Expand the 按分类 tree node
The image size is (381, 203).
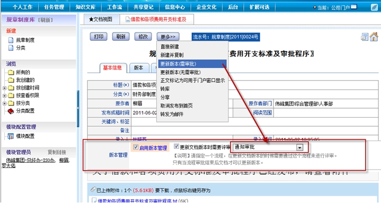point(5,103)
